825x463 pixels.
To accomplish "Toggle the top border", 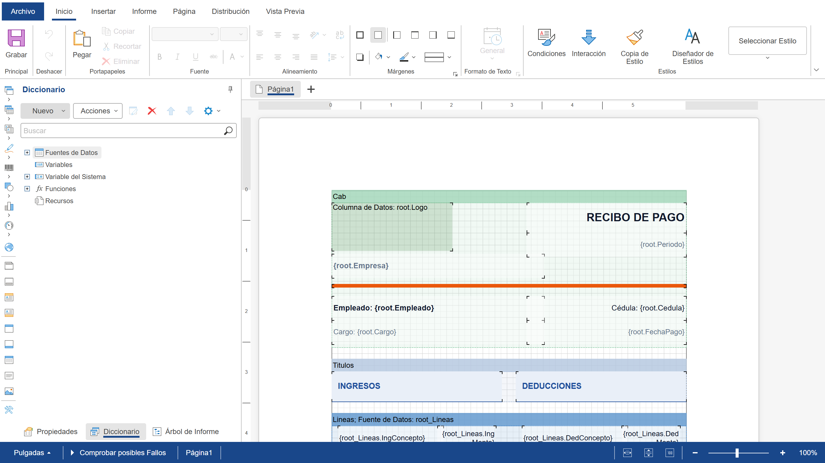I will point(415,35).
